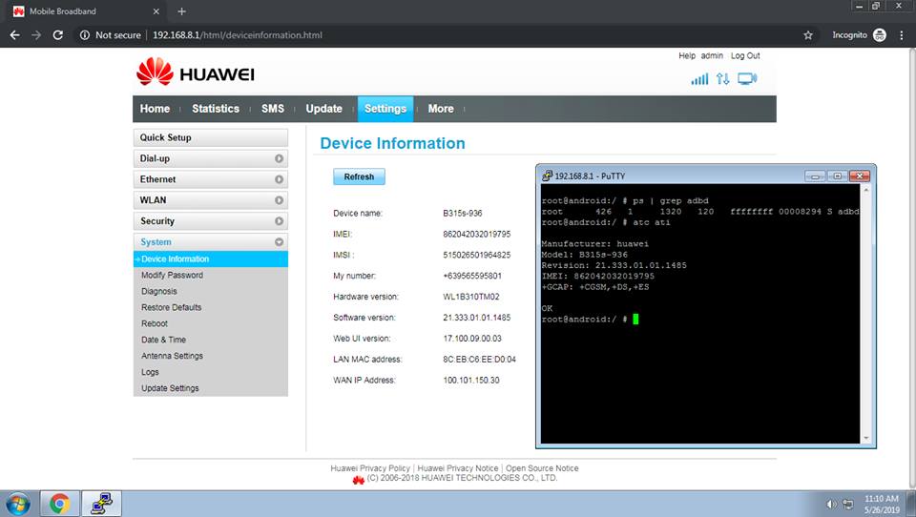Collapse the System menu section
This screenshot has height=517, width=916.
point(210,242)
